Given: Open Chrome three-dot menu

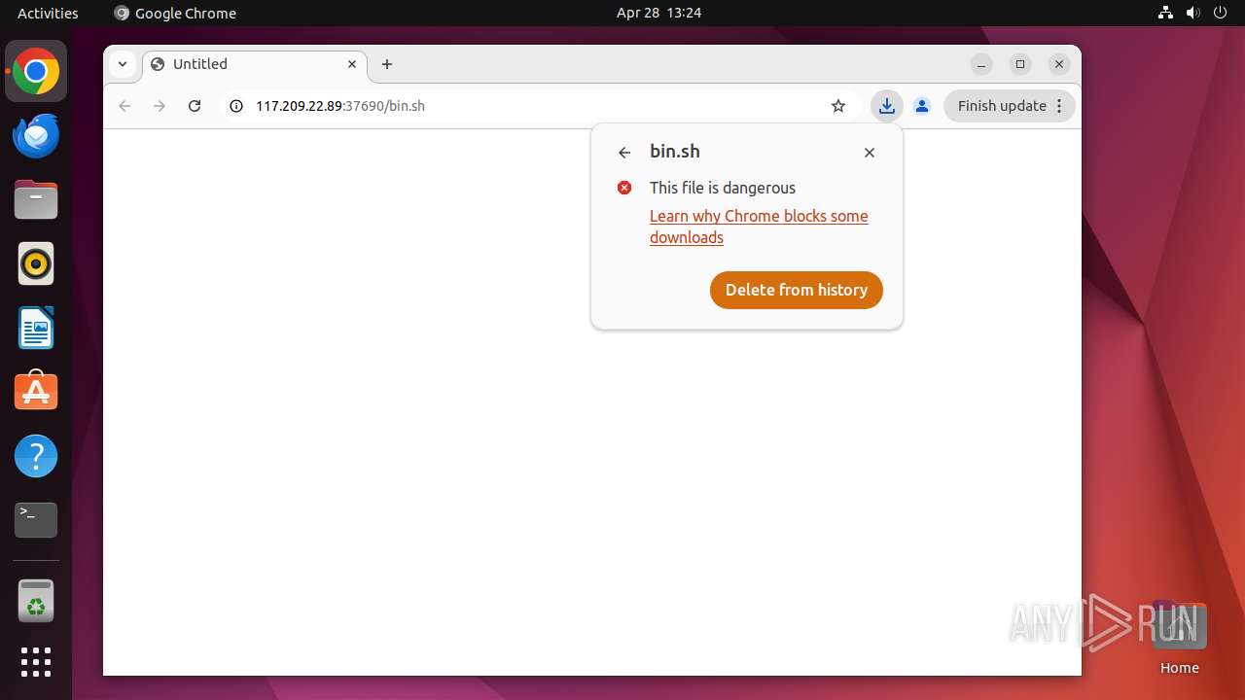Looking at the screenshot, I should 1059,106.
